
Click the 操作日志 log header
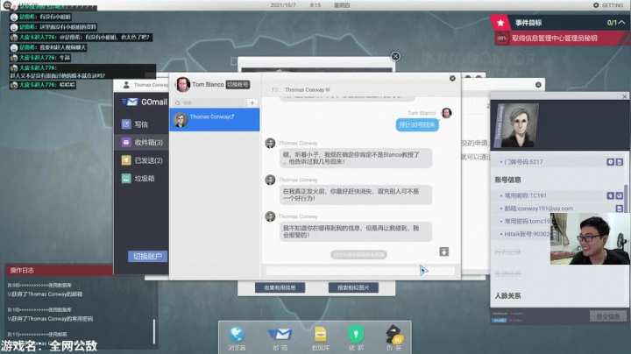coord(59,270)
